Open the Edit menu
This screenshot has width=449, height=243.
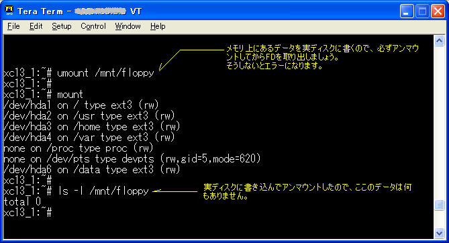36,26
